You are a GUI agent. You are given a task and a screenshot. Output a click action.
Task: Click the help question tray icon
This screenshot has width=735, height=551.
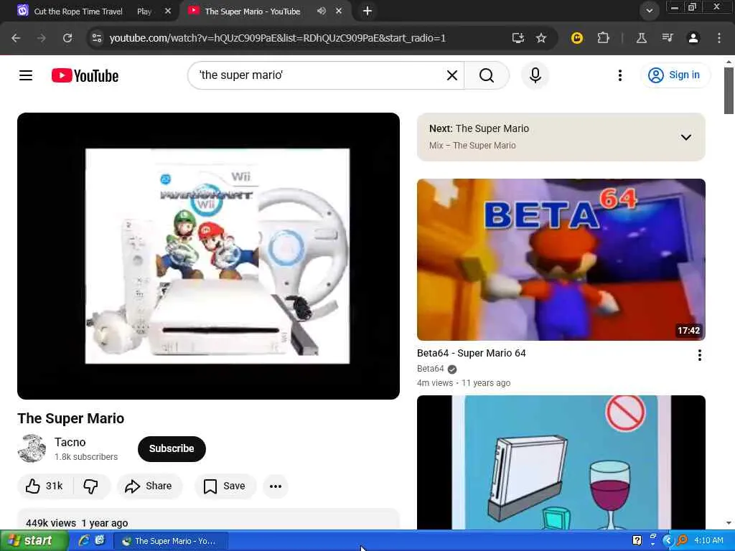pos(637,540)
